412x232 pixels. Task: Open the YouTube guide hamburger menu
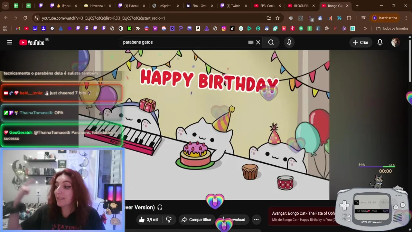[10, 42]
